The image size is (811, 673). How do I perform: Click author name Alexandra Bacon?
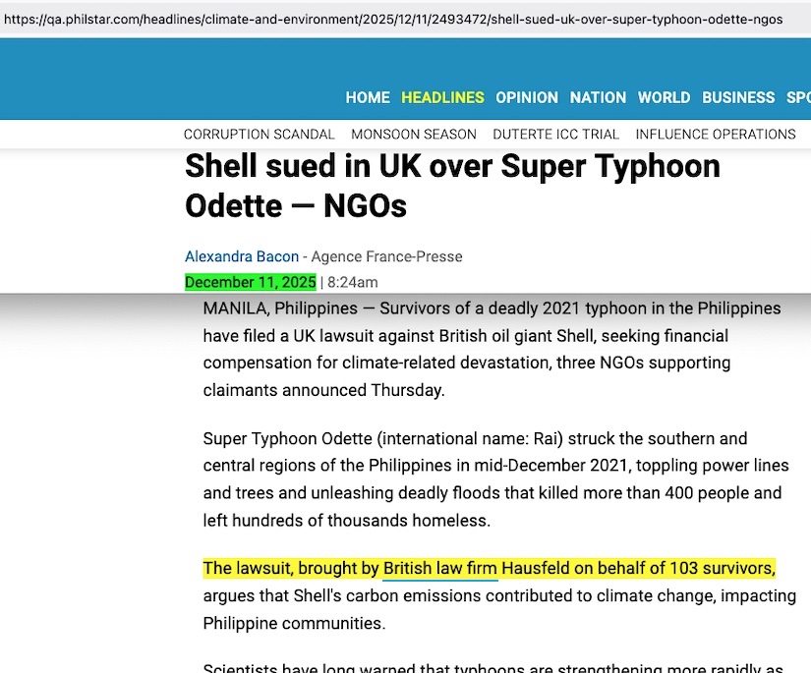(242, 256)
